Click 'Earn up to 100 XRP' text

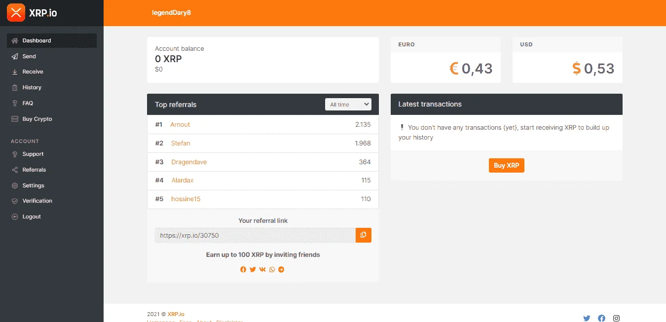263,255
